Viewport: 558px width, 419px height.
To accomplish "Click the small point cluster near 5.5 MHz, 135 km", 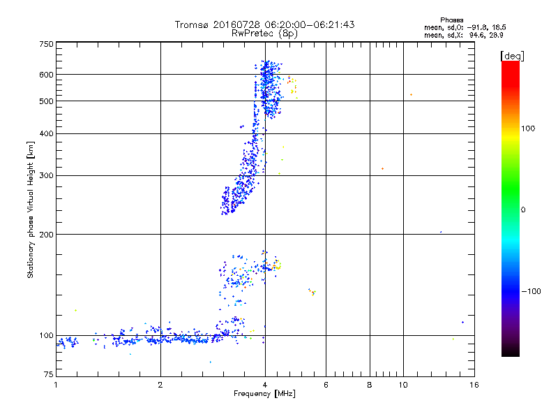I will point(312,292).
